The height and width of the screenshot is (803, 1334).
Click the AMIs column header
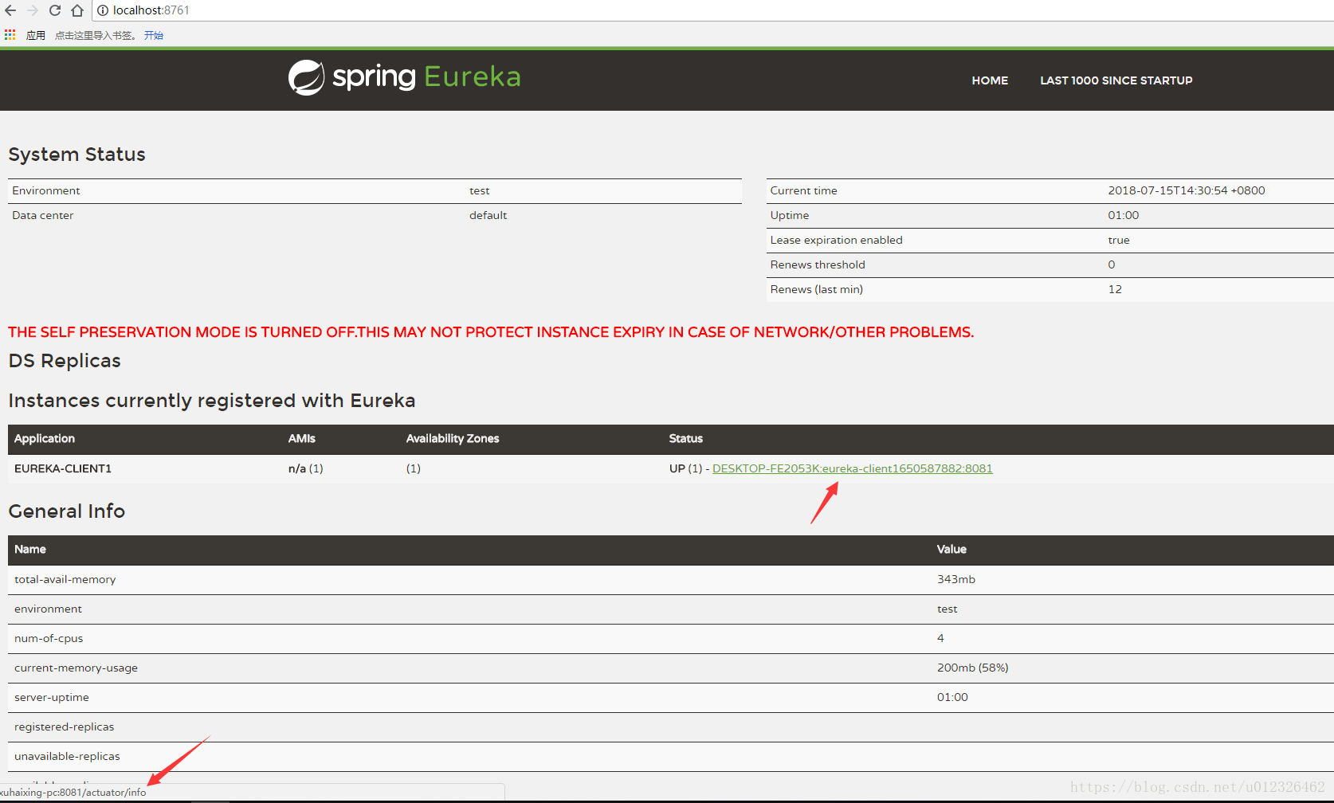click(302, 439)
